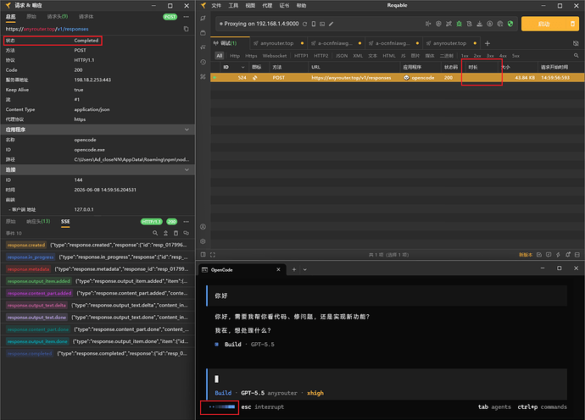Toggle the XML filter
The height and width of the screenshot is (420, 585).
(x=358, y=56)
